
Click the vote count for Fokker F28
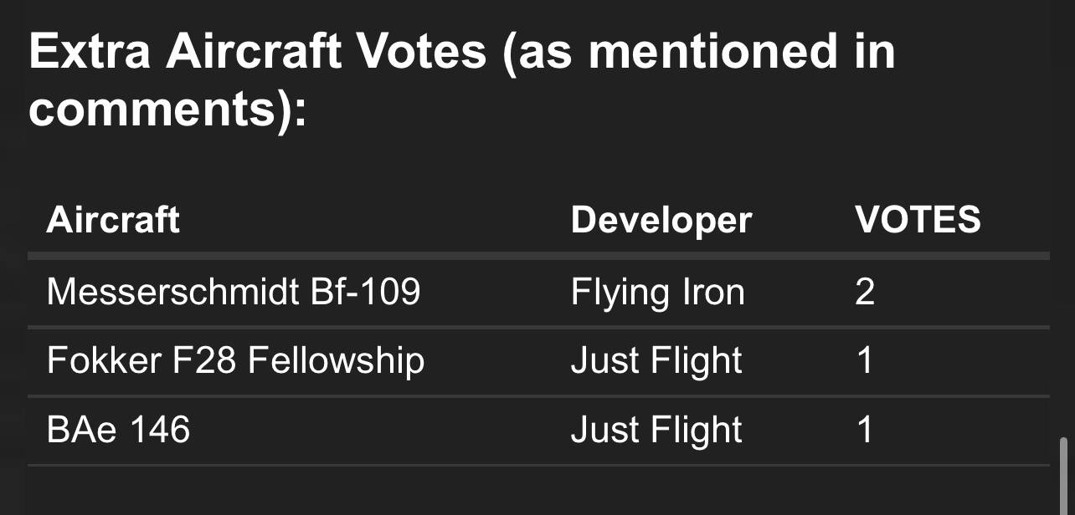[865, 360]
